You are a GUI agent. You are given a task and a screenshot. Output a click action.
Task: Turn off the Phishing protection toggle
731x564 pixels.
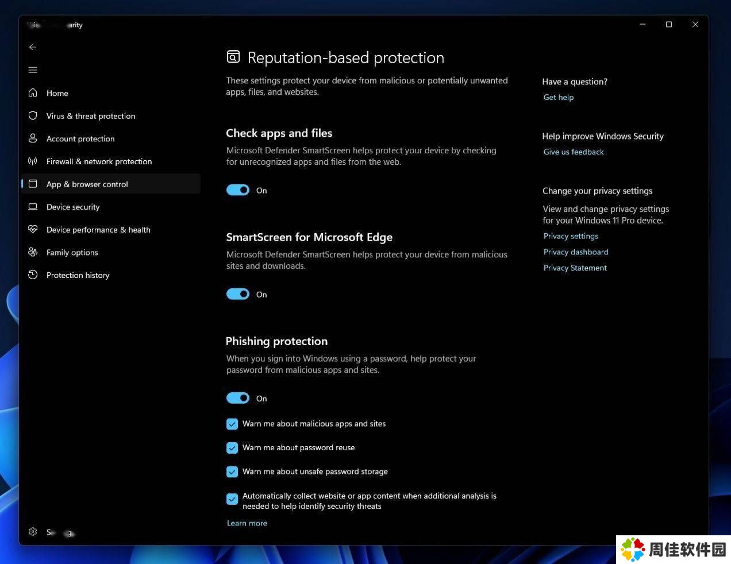pyautogui.click(x=238, y=398)
